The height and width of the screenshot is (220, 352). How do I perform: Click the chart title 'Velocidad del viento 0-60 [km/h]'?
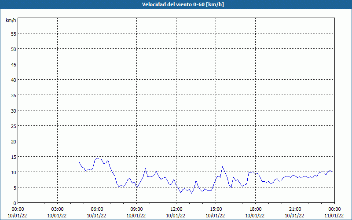(x=183, y=4)
